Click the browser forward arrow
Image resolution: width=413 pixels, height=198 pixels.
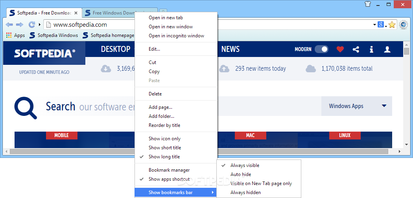click(x=20, y=25)
